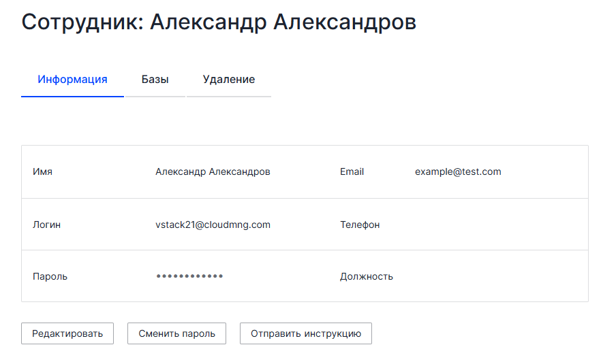
Task: Open the Информация tab
Action: click(72, 80)
